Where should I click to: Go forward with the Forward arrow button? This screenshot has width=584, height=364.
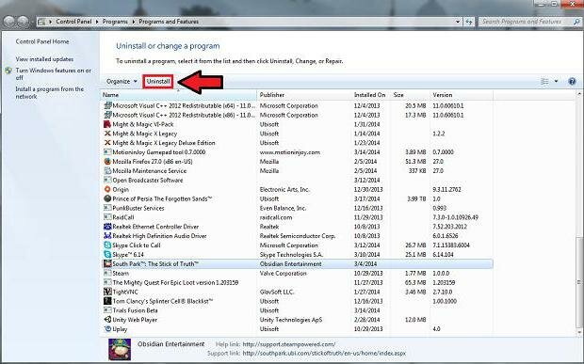24,22
